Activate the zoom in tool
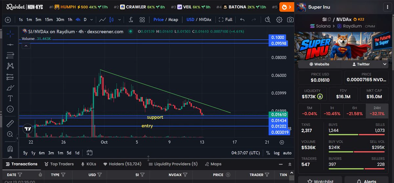394x183 pixels. point(10,134)
